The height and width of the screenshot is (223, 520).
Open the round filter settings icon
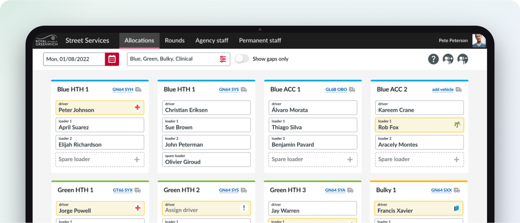coord(223,59)
